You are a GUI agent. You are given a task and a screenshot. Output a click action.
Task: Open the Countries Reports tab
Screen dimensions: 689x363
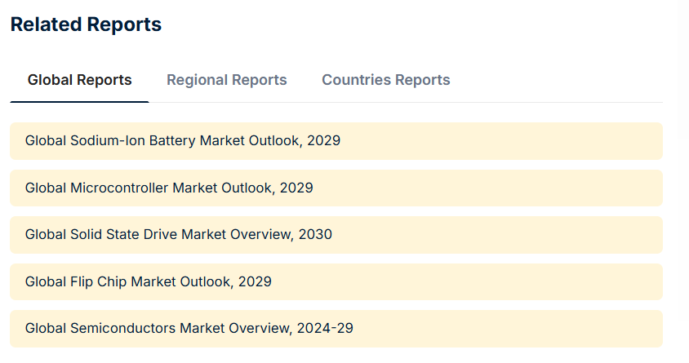(385, 80)
